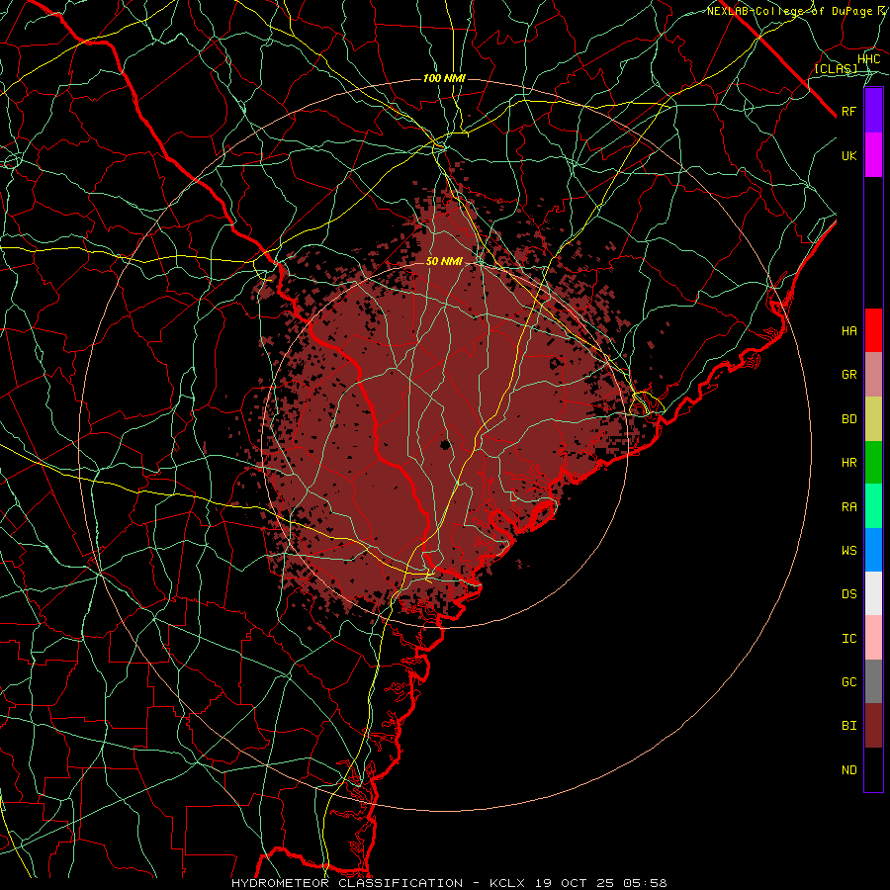Click the 'HHC' product code text
This screenshot has height=890, width=890.
click(x=868, y=59)
